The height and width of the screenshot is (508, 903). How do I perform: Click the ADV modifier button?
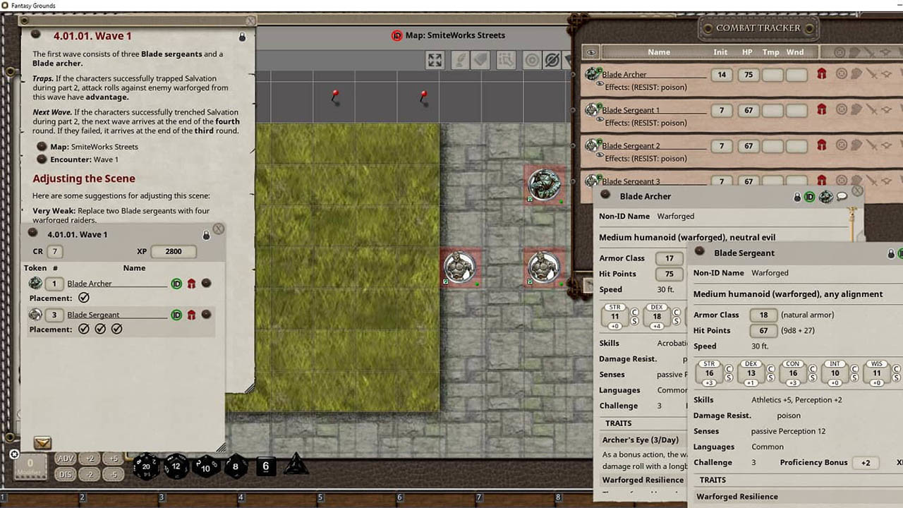pos(66,459)
